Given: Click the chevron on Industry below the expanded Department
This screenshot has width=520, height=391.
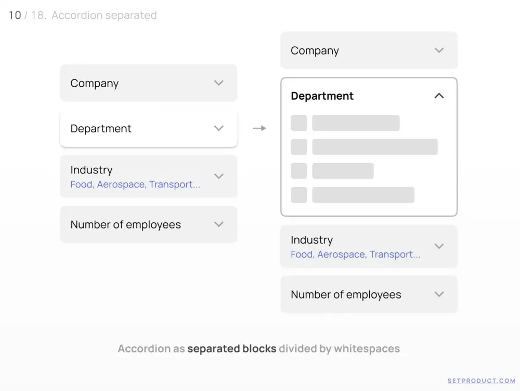Looking at the screenshot, I should (x=439, y=246).
